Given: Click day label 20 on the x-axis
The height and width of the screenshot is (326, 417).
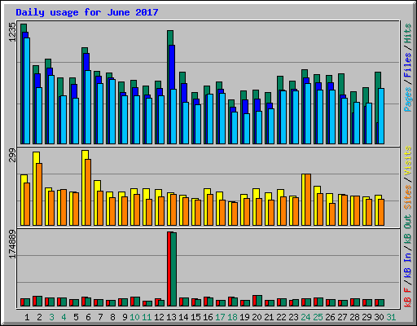Looking at the screenshot, I should 257,317.
